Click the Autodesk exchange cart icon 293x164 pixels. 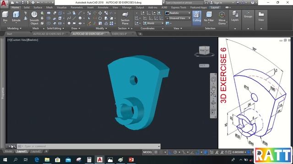pos(238,3)
